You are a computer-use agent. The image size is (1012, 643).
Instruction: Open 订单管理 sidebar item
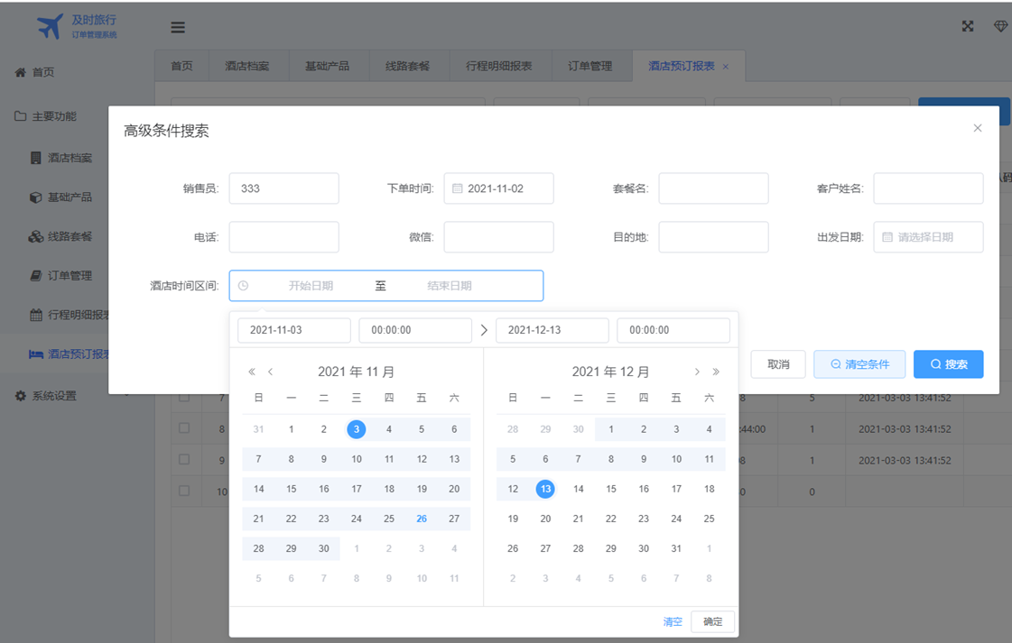(61, 276)
